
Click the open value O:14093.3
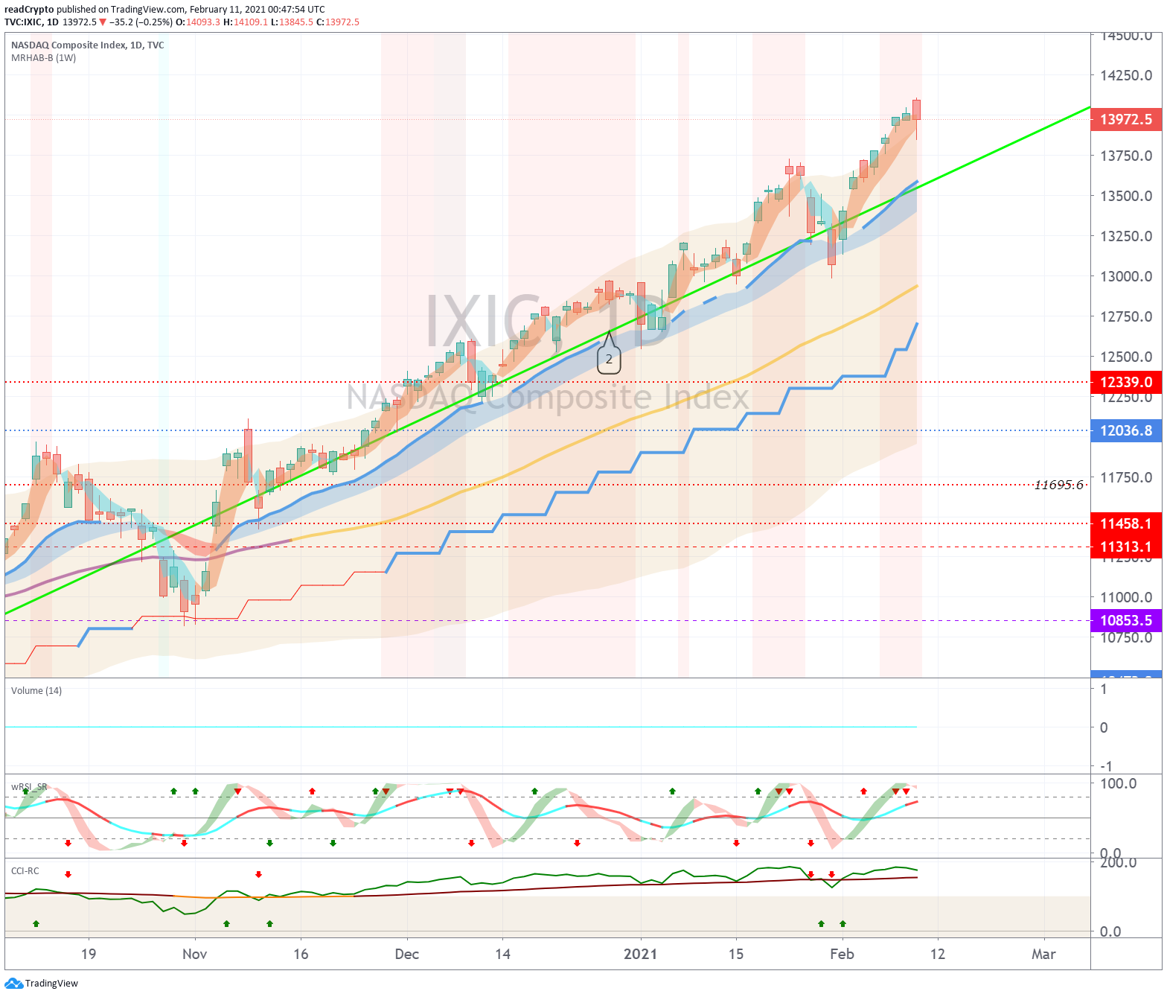click(198, 22)
